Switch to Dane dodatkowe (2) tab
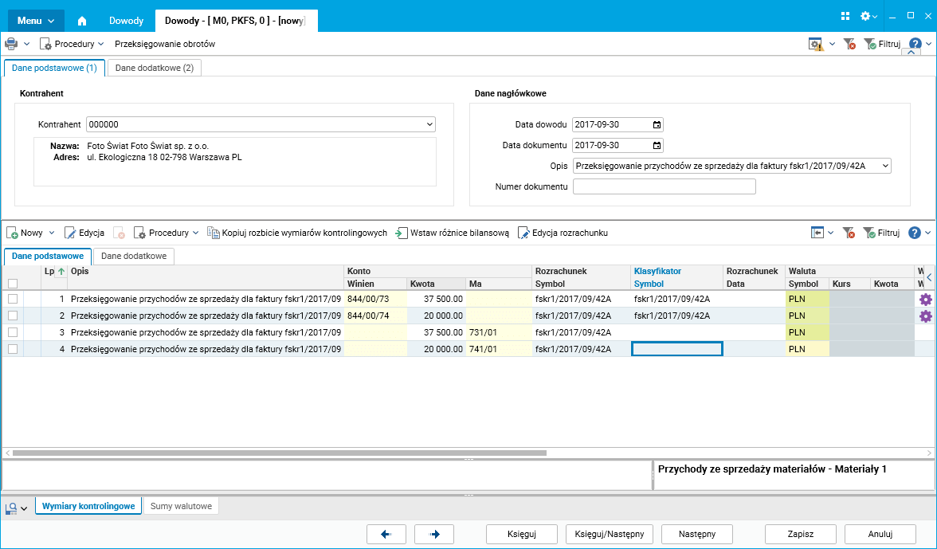 pyautogui.click(x=154, y=69)
